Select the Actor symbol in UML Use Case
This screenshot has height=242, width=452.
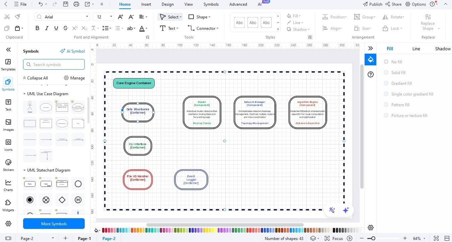coord(30,107)
